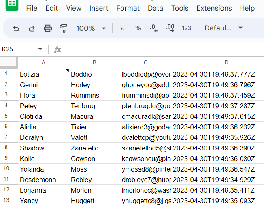Select cell containing Cawson
The height and width of the screenshot is (208, 264).
94,159
